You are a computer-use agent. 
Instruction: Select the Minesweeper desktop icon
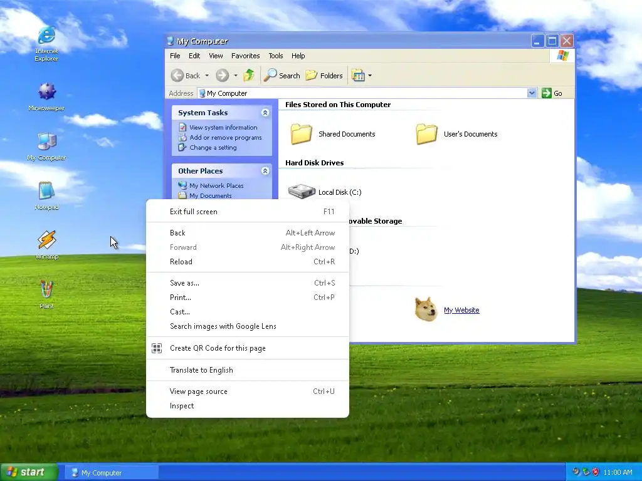(x=46, y=96)
